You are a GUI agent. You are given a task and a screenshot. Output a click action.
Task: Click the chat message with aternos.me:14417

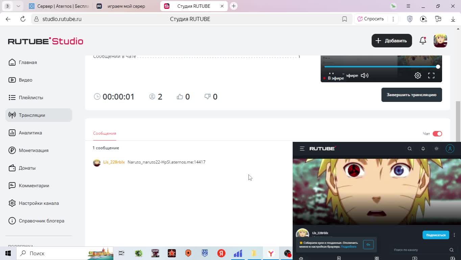click(166, 162)
